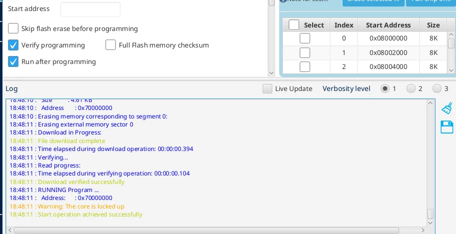Set Verbosity level to 3
The image size is (456, 234).
[437, 88]
